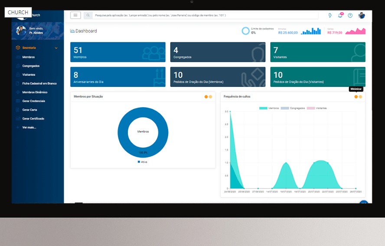Select Gerar Certificado in sidebar

33,118
